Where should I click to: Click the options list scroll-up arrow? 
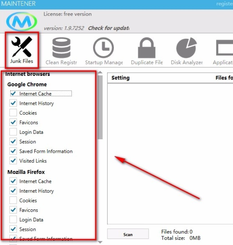(100, 72)
